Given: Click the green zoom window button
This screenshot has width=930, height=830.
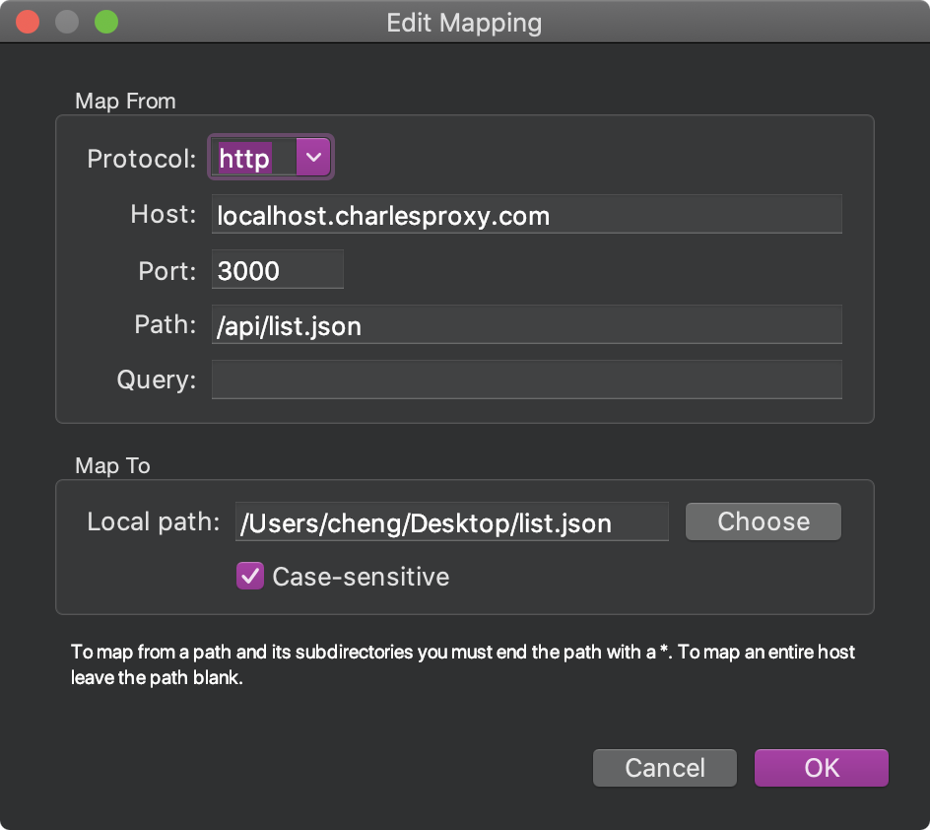Looking at the screenshot, I should 105,22.
